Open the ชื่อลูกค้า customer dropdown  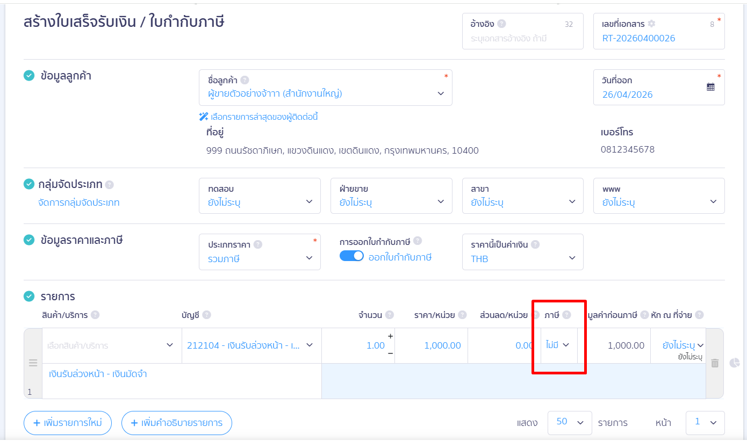click(x=326, y=88)
